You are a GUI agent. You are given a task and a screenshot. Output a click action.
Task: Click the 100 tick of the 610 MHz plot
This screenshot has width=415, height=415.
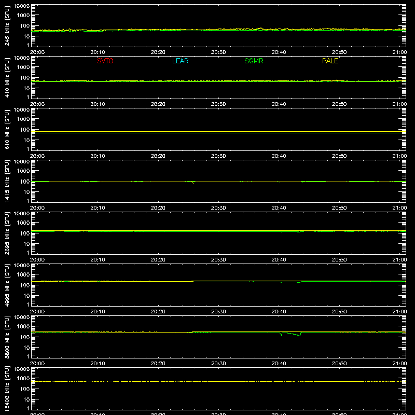point(25,129)
